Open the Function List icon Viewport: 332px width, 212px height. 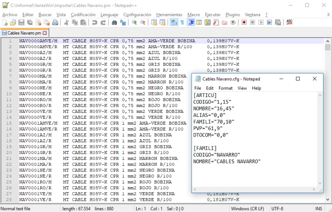point(216,22)
